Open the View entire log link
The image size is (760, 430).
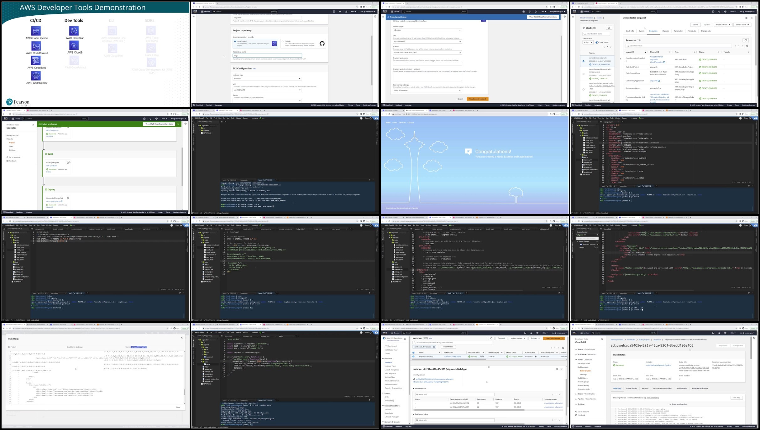[x=653, y=398]
